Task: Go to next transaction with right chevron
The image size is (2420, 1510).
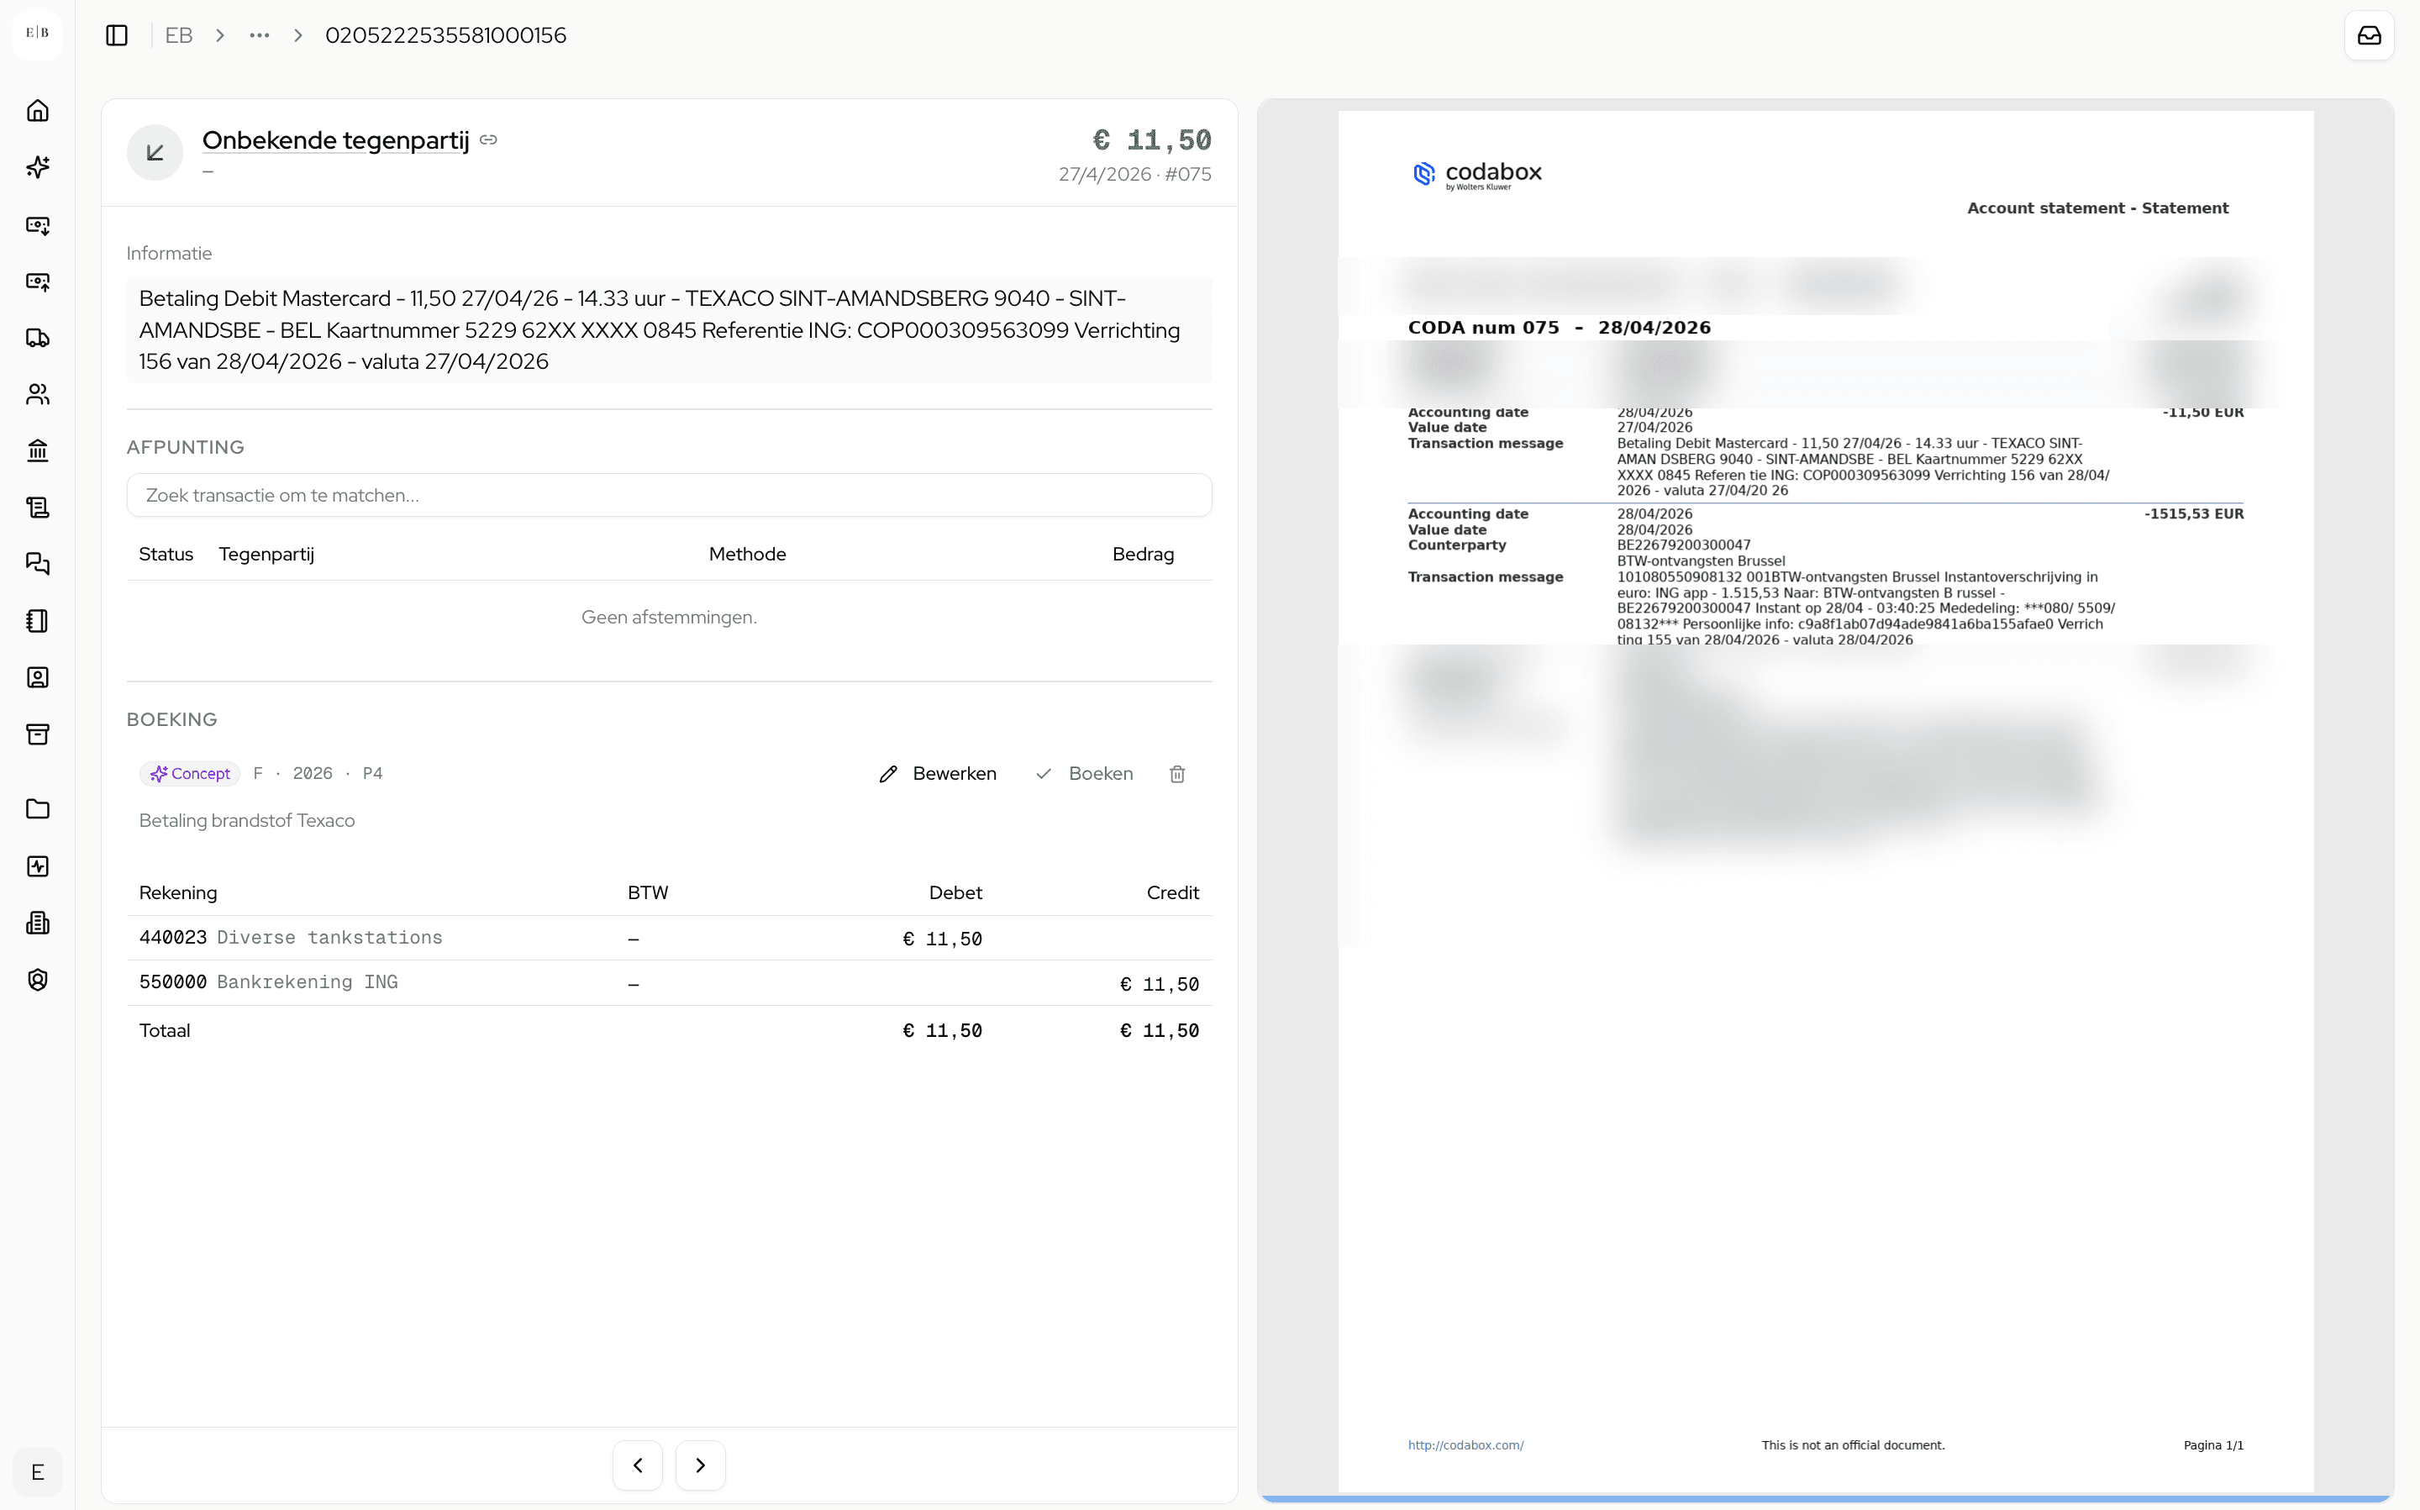Action: 700,1465
